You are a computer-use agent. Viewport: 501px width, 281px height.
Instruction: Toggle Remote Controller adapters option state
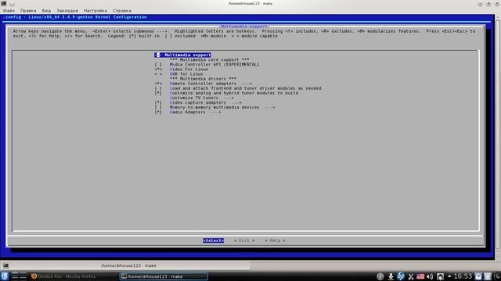[x=158, y=84]
